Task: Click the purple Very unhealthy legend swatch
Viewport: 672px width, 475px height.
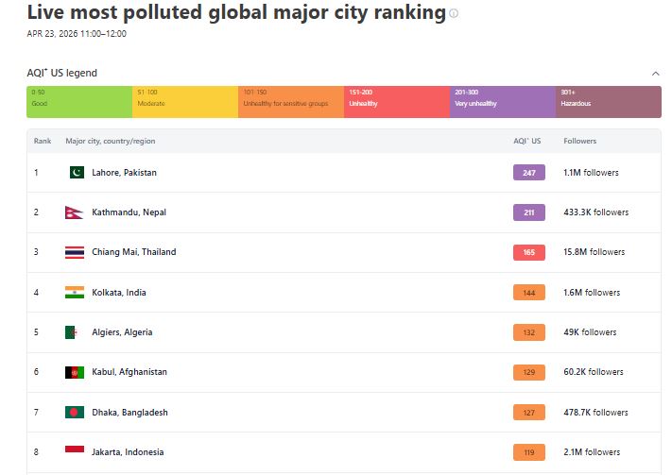Action: coord(503,101)
